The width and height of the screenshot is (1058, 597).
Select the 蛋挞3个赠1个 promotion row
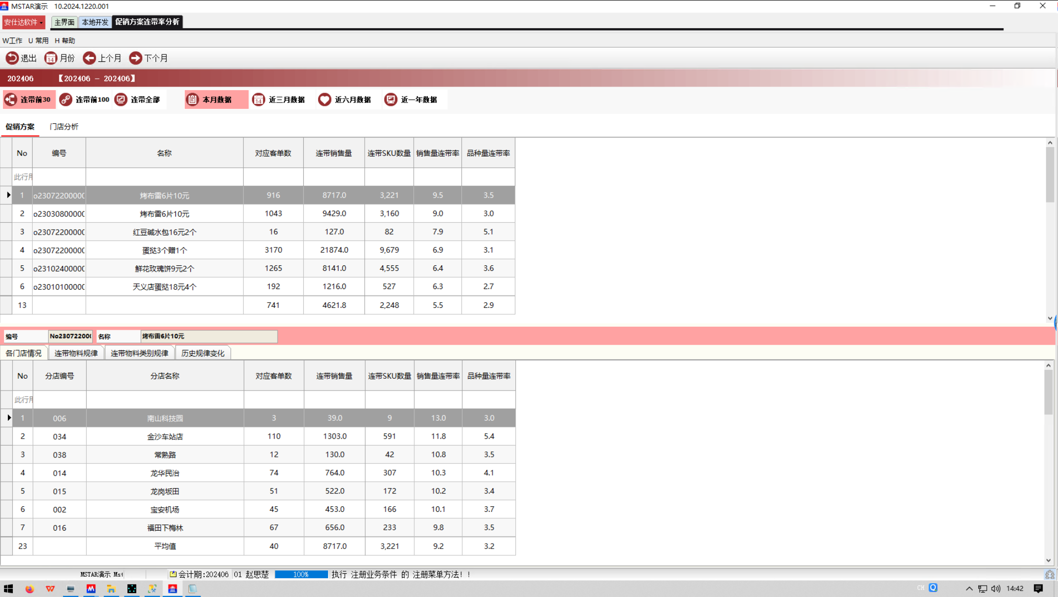[165, 250]
